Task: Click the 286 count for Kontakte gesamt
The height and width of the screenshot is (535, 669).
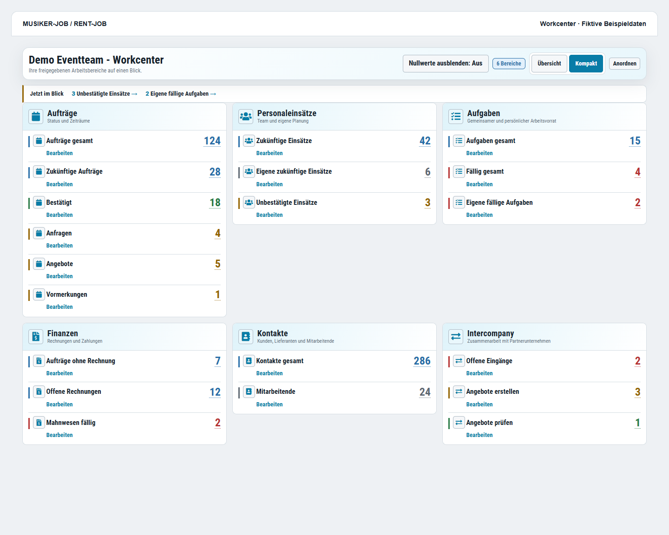Action: [x=422, y=361]
